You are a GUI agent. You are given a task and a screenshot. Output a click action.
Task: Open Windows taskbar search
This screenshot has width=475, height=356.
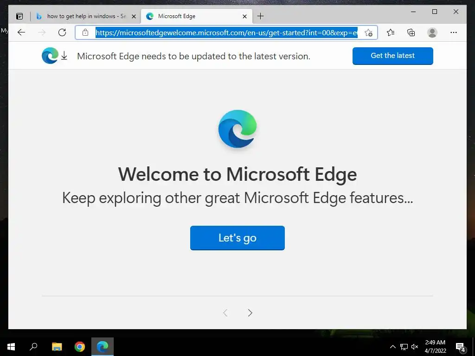[x=33, y=347]
